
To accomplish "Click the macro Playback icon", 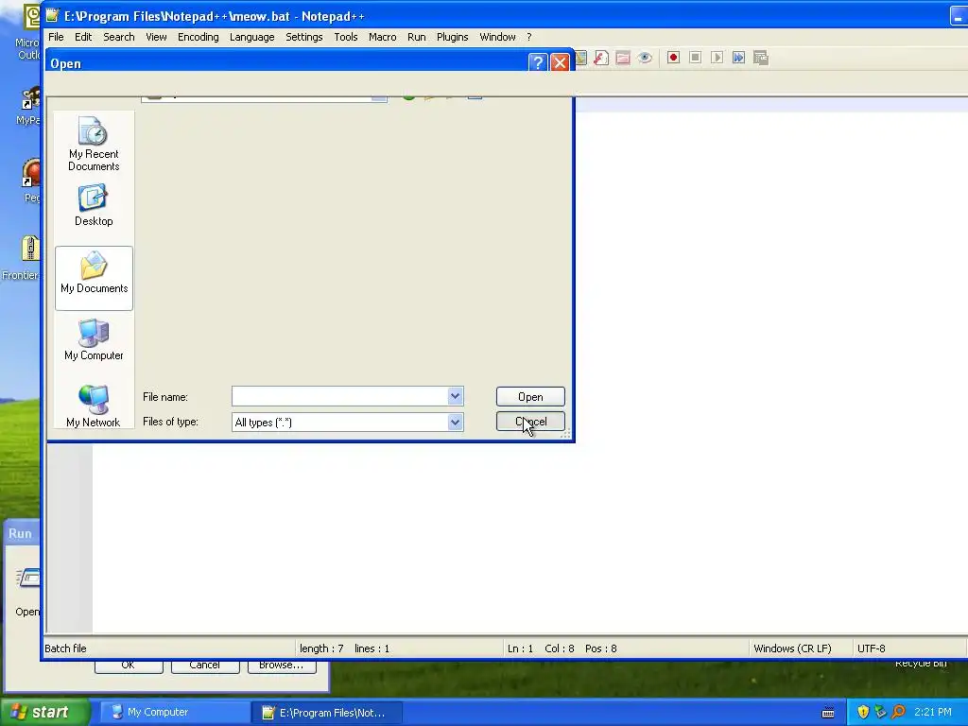I will pos(717,58).
